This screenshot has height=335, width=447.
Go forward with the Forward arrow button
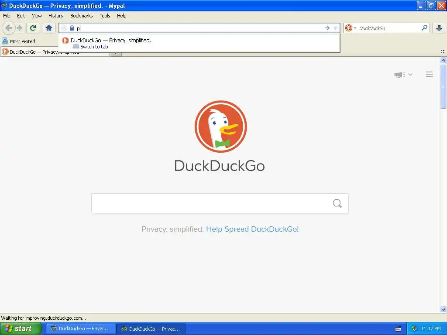pyautogui.click(x=19, y=28)
